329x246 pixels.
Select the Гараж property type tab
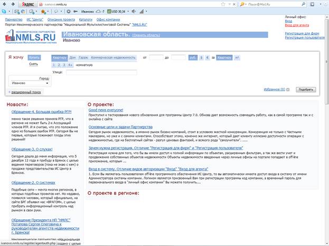[83, 57]
